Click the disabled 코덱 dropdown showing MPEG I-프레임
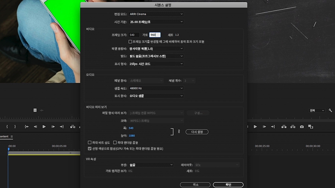This screenshot has height=188, width=335. [x=156, y=121]
